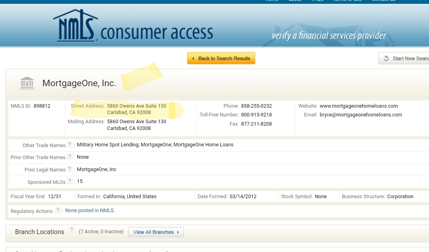Select Business Structure value Corporation

click(x=400, y=197)
